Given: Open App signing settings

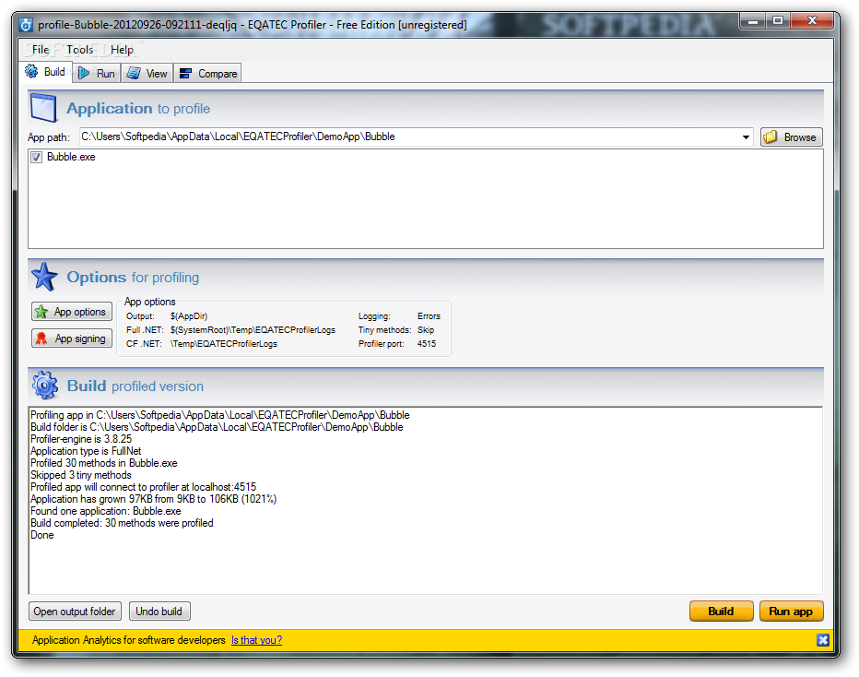Looking at the screenshot, I should click(x=72, y=338).
